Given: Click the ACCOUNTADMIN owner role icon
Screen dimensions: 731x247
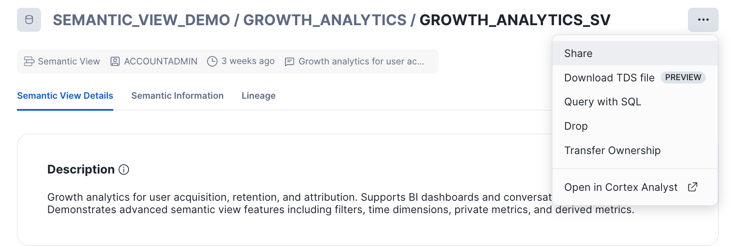Looking at the screenshot, I should tap(115, 62).
